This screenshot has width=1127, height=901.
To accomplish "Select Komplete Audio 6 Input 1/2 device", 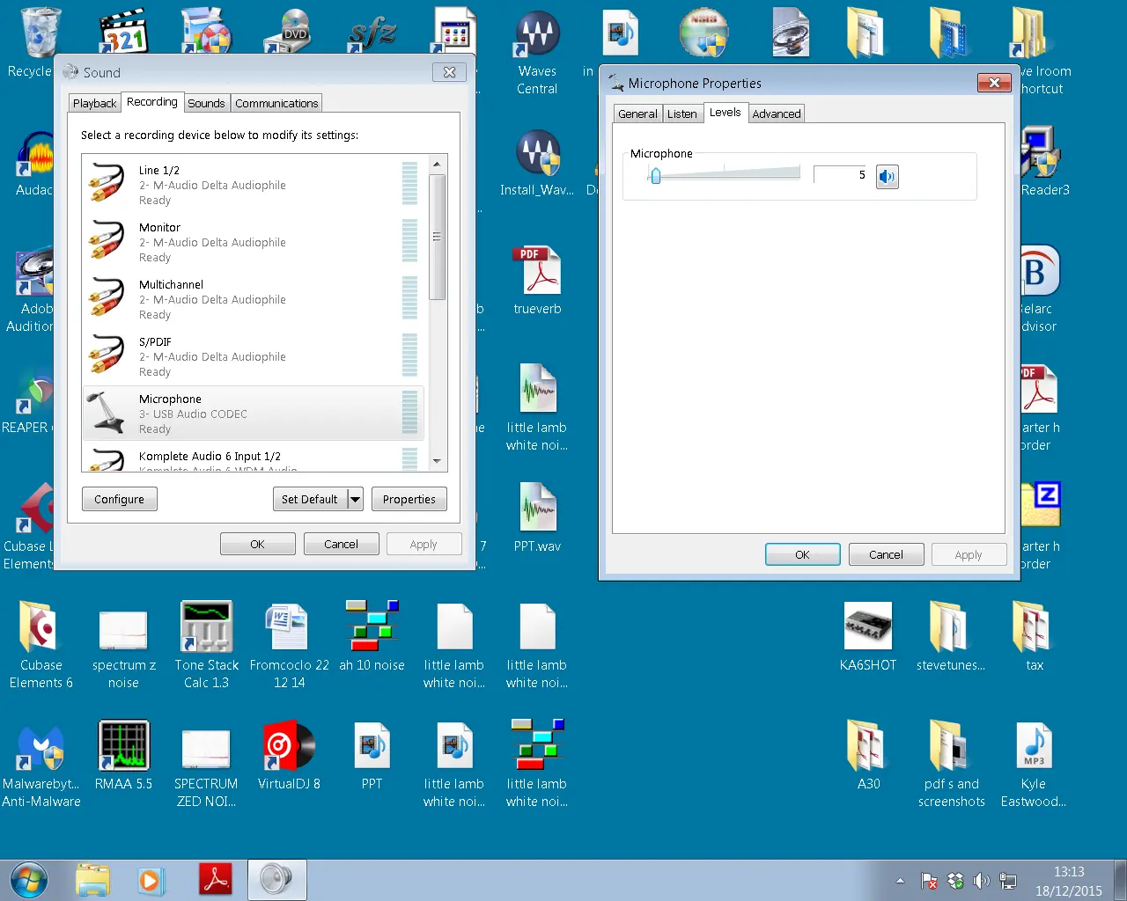I will pyautogui.click(x=253, y=458).
